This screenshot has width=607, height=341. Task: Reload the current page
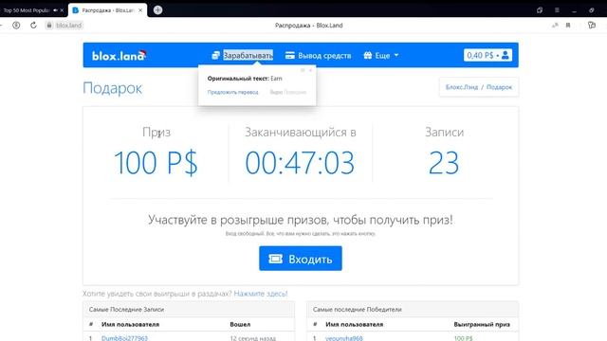pos(33,26)
